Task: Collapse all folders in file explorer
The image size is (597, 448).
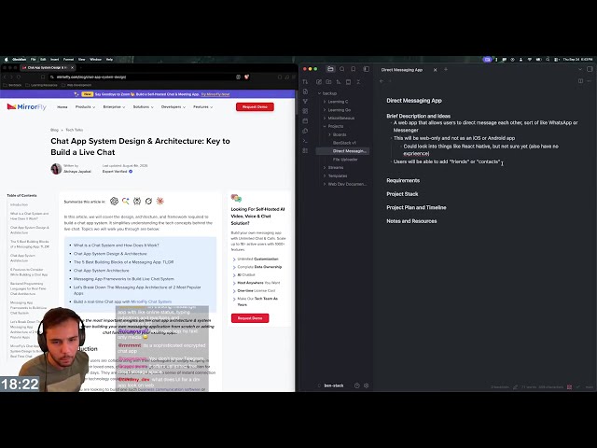Action: pyautogui.click(x=358, y=81)
